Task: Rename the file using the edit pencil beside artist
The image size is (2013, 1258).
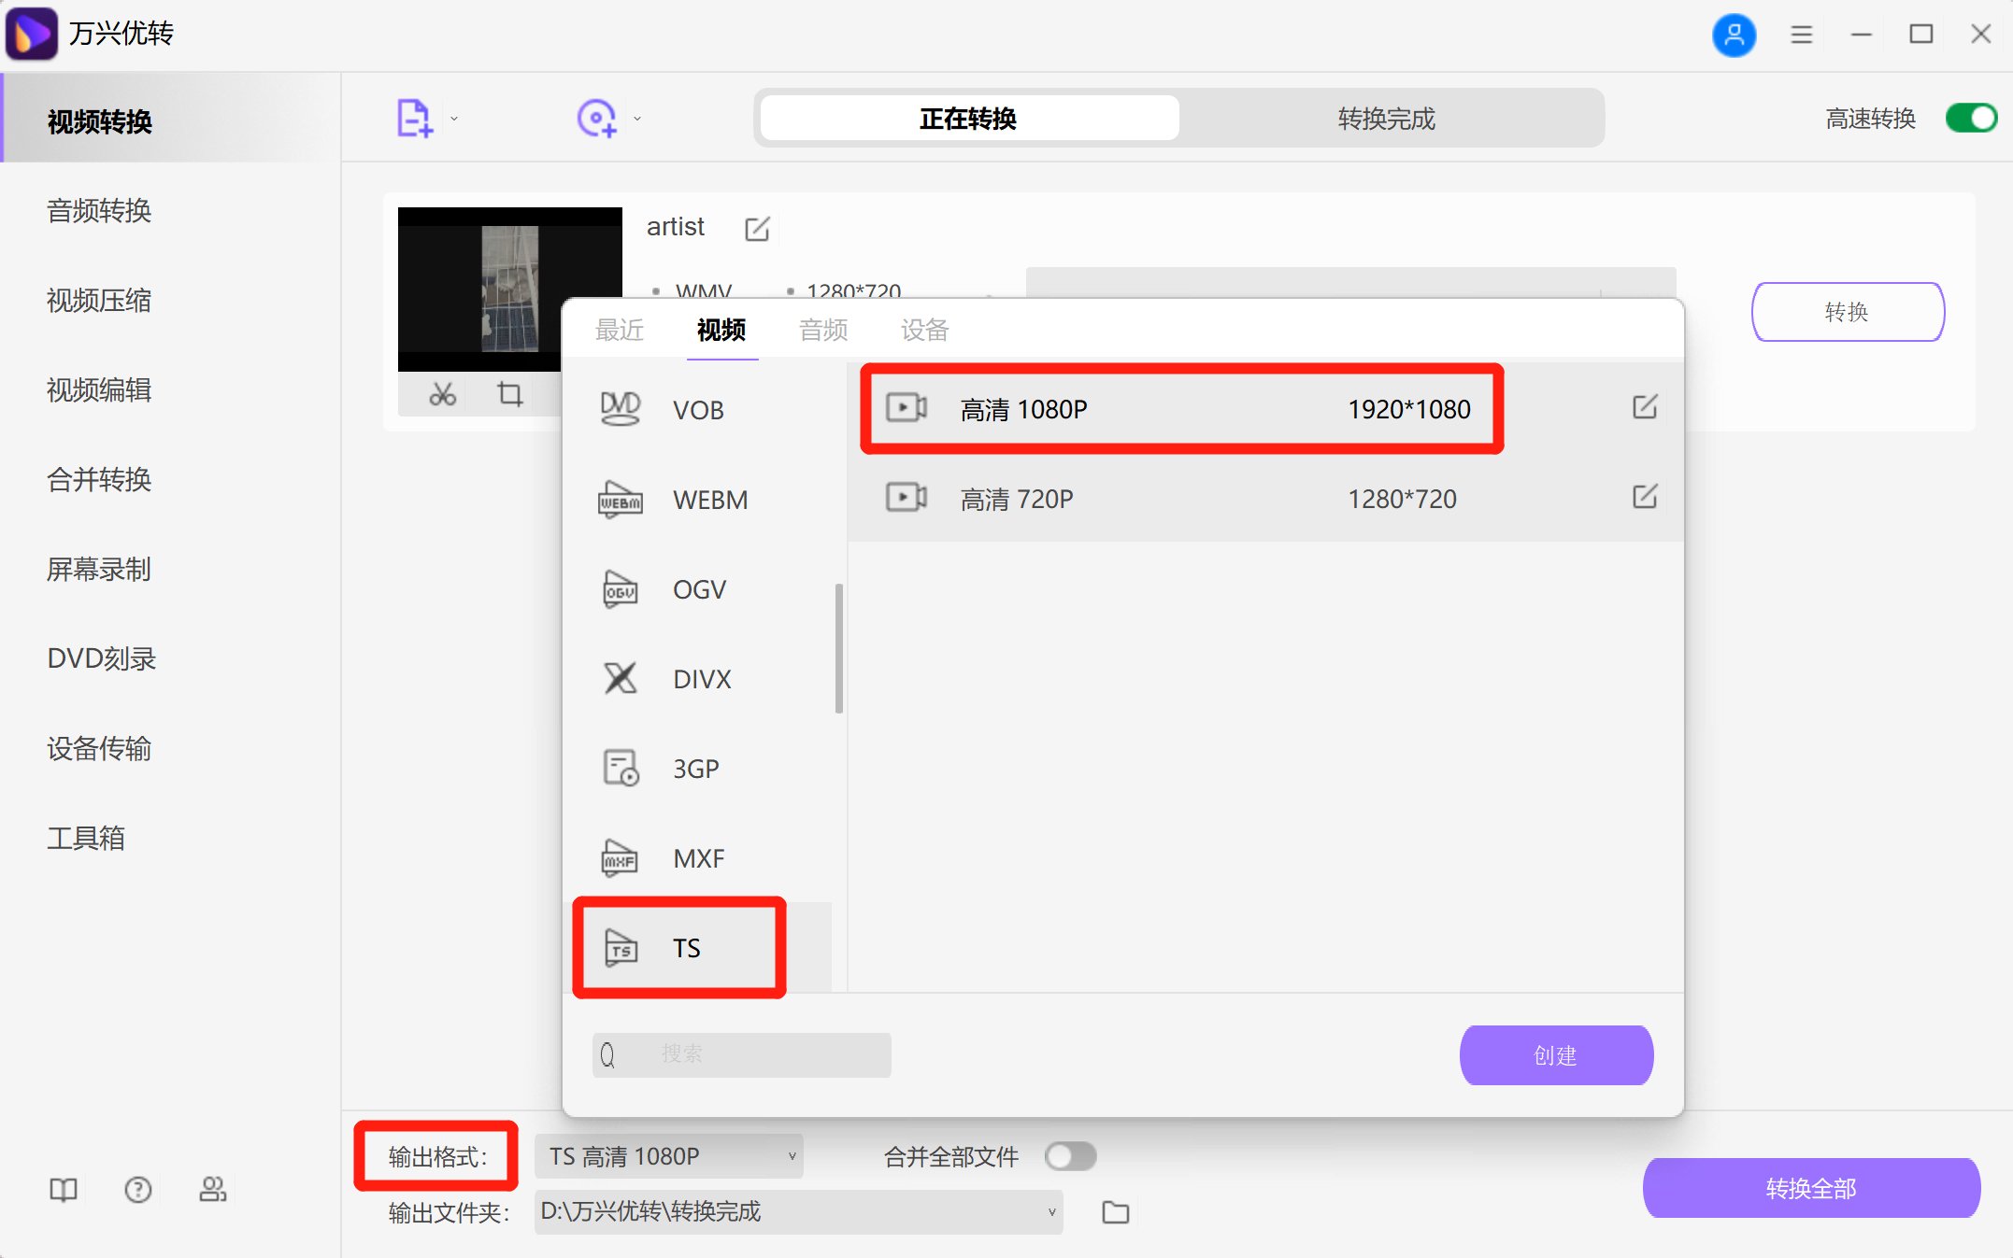Action: [x=757, y=228]
